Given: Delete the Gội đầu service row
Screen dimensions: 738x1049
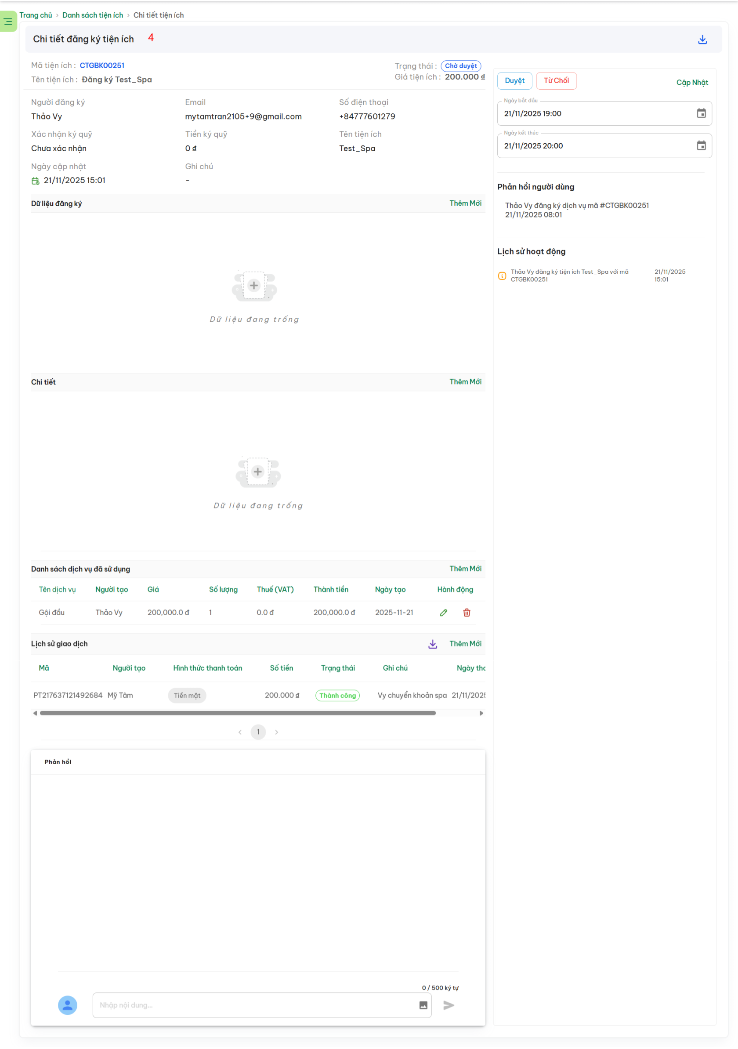Looking at the screenshot, I should (x=466, y=612).
